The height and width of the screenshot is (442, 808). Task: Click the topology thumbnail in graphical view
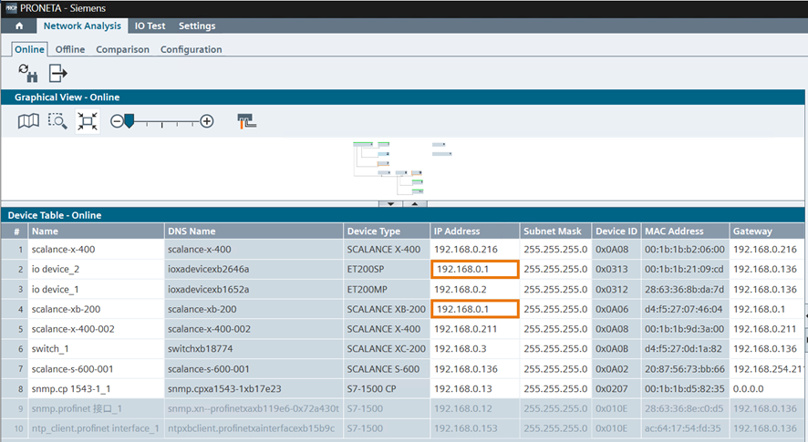coord(402,168)
